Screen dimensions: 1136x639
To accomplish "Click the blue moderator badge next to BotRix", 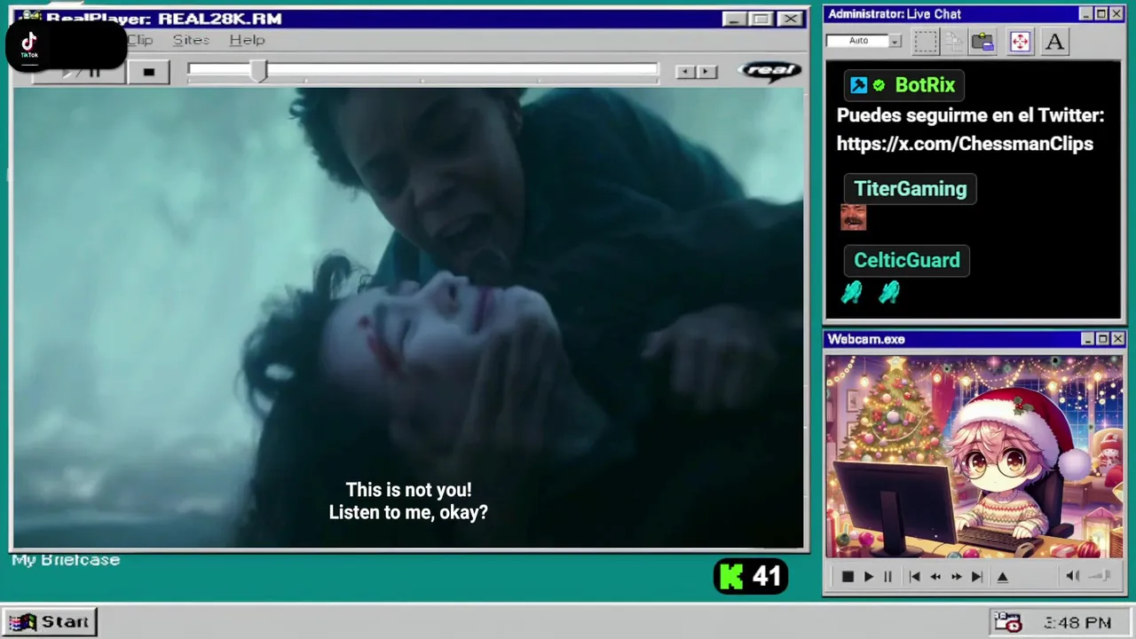I will coord(858,85).
